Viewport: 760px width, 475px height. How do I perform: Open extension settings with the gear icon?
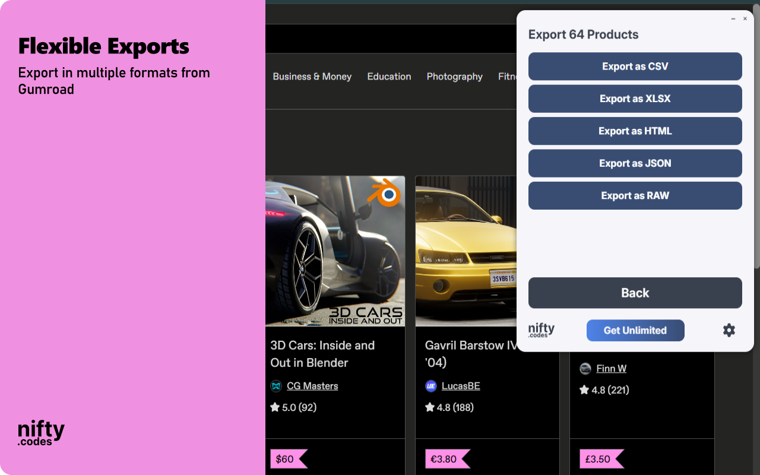[729, 330]
